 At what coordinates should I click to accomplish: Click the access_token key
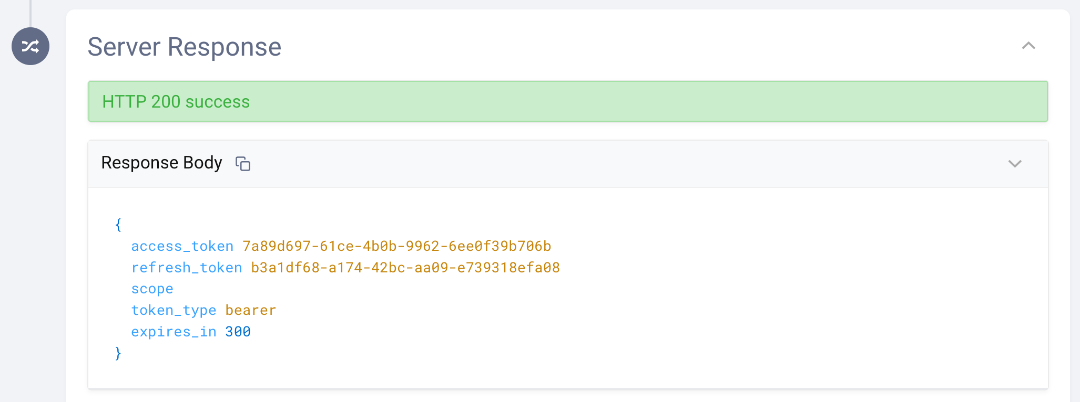click(182, 246)
